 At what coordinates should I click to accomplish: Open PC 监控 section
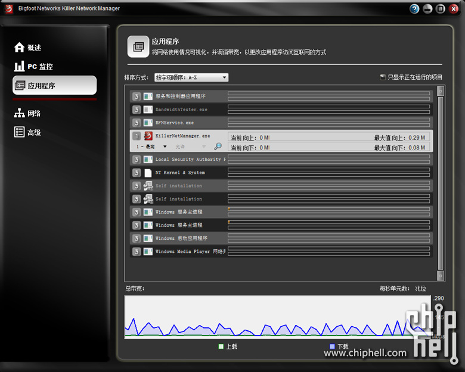click(x=33, y=66)
